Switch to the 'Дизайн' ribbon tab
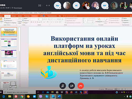Viewport: 132px width, 99px height. [20, 16]
